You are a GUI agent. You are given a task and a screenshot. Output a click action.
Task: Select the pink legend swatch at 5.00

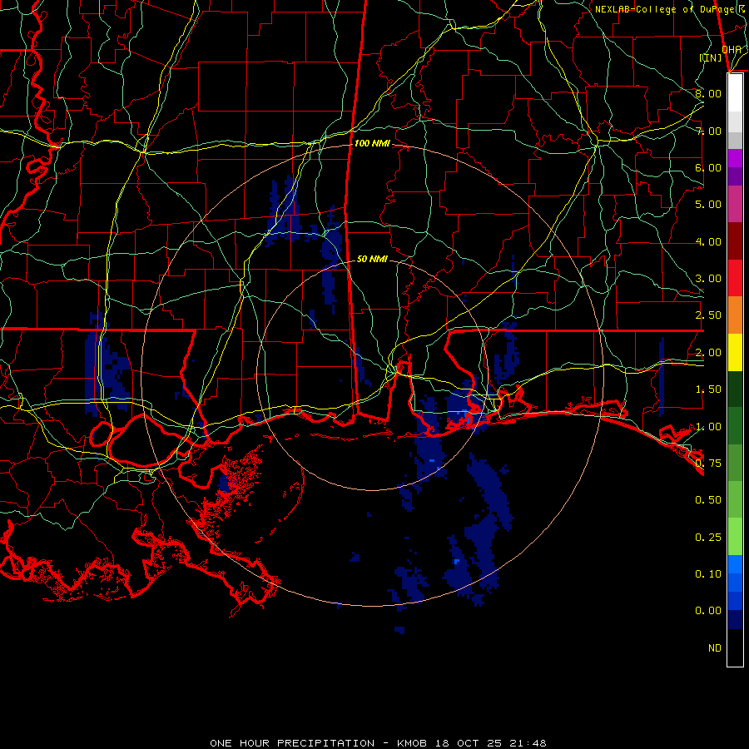pos(735,204)
